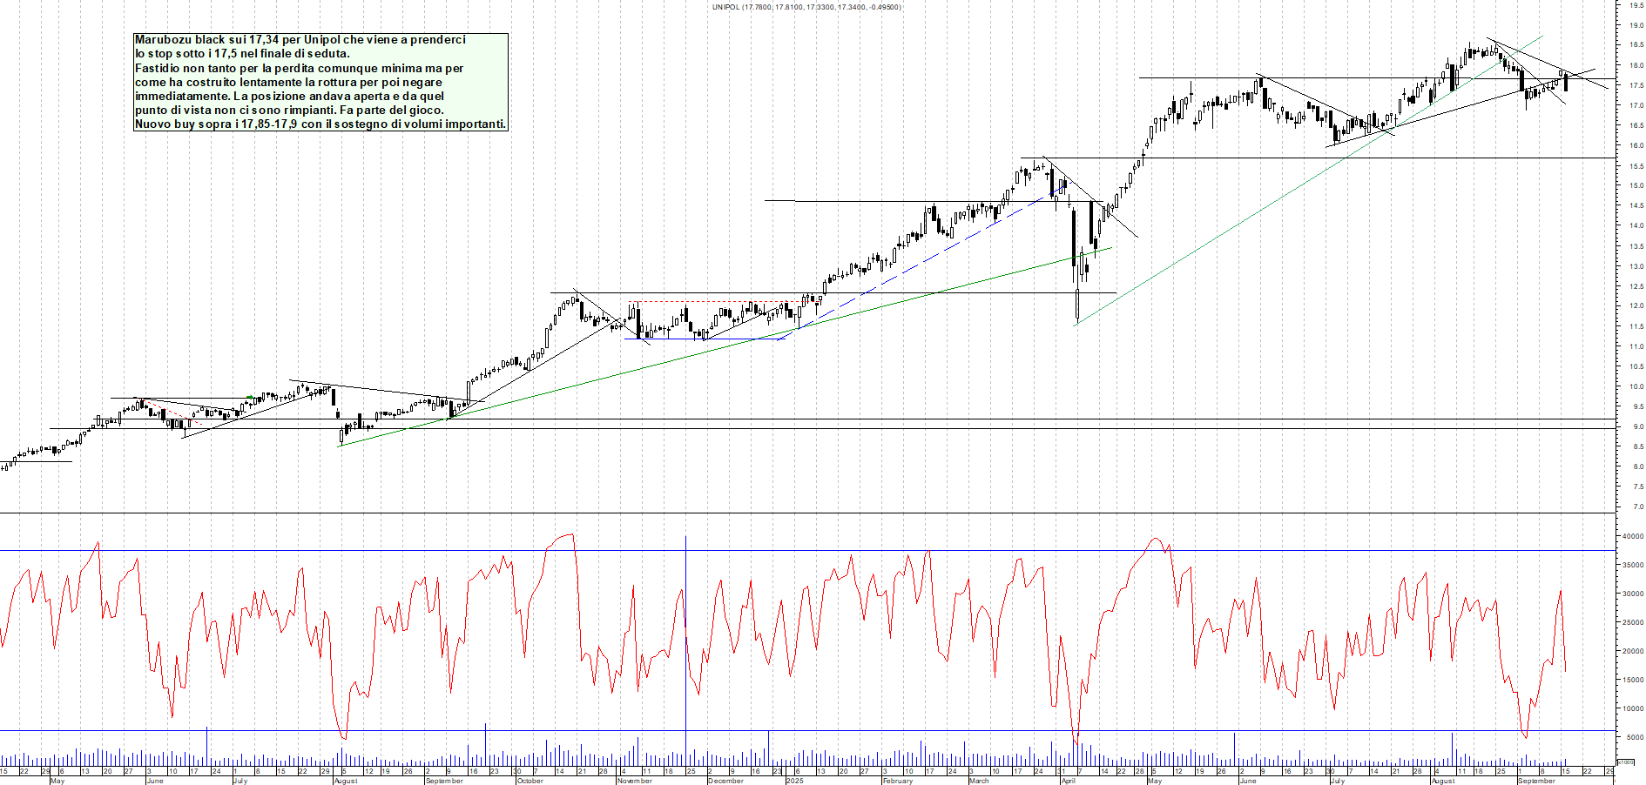Click the February month label on time axis

point(898,781)
